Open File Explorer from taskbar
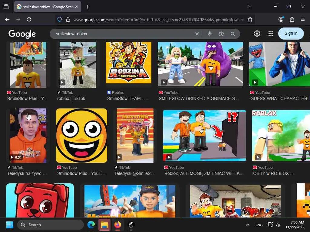The height and width of the screenshot is (232, 310). 104,225
